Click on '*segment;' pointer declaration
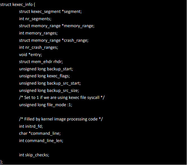The height and width of the screenshot is (165, 187). click(x=72, y=12)
